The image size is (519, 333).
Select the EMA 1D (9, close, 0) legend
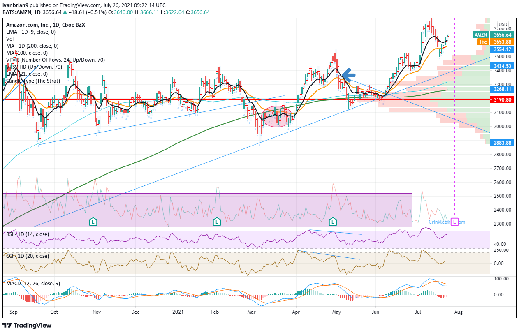tap(30, 32)
